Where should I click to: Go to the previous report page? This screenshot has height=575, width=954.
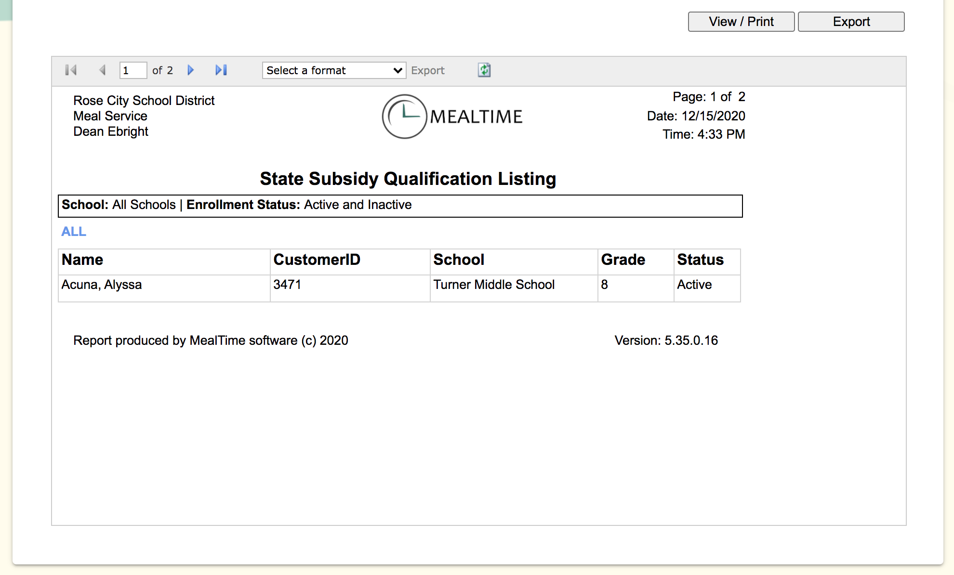point(102,70)
